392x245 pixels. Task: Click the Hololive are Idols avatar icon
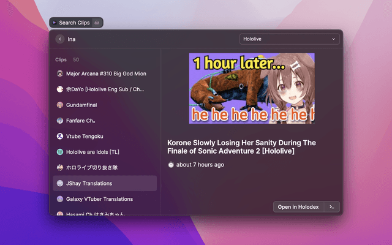click(60, 152)
